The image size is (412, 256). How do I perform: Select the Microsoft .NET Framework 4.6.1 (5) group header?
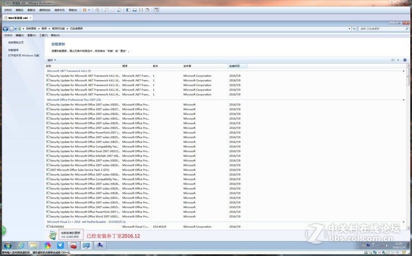(x=69, y=71)
